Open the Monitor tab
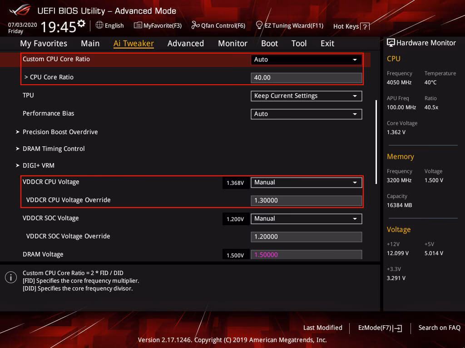 tap(233, 43)
